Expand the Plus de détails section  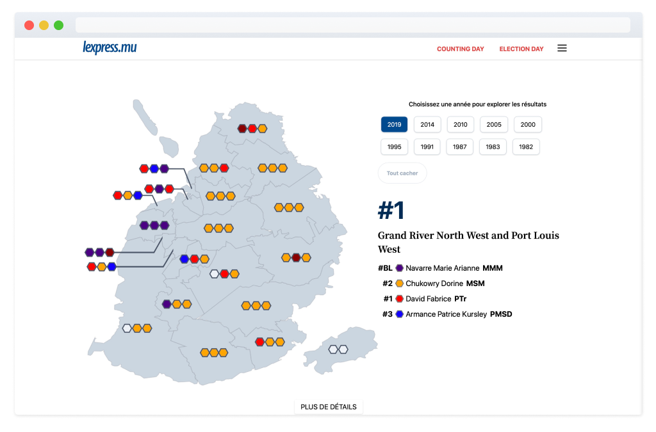click(329, 407)
